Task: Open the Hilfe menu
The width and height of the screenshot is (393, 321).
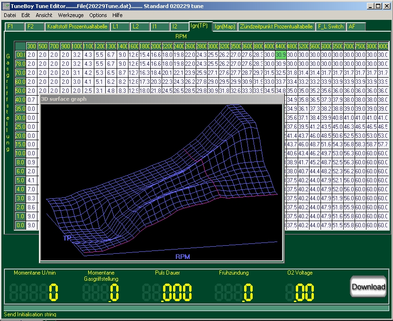Action: 117,15
